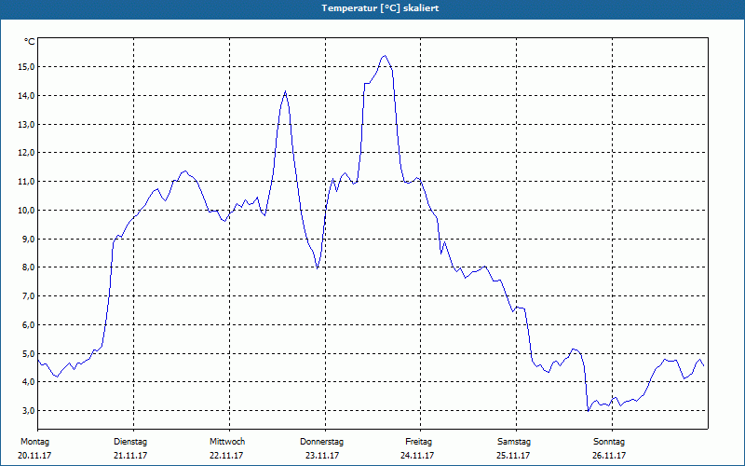Screen dimensions: 745x466
Task: Click the title 'Temperatur [°C] skaliert'
Action: point(380,8)
